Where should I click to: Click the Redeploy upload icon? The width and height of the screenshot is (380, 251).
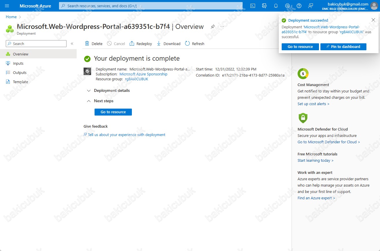tap(132, 44)
